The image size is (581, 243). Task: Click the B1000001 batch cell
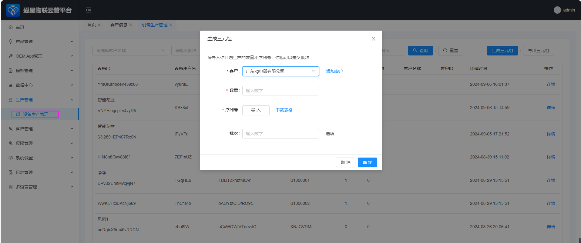(300, 180)
